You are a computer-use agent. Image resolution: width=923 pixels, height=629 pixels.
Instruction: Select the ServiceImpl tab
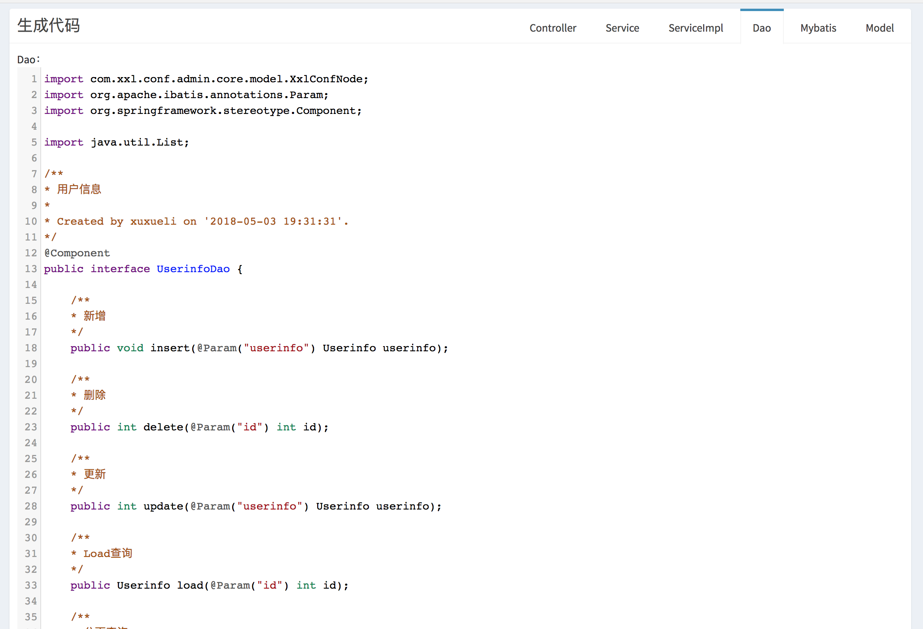(696, 28)
